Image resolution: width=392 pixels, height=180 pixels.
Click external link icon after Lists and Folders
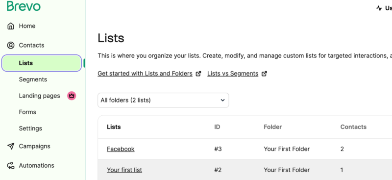pos(198,74)
